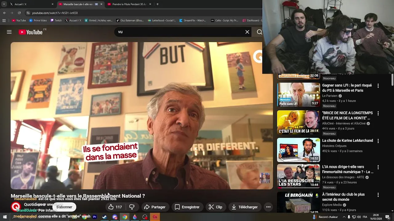Switch to the 'Accueil / X' tab
This screenshot has width=394, height=221.
pos(32,4)
